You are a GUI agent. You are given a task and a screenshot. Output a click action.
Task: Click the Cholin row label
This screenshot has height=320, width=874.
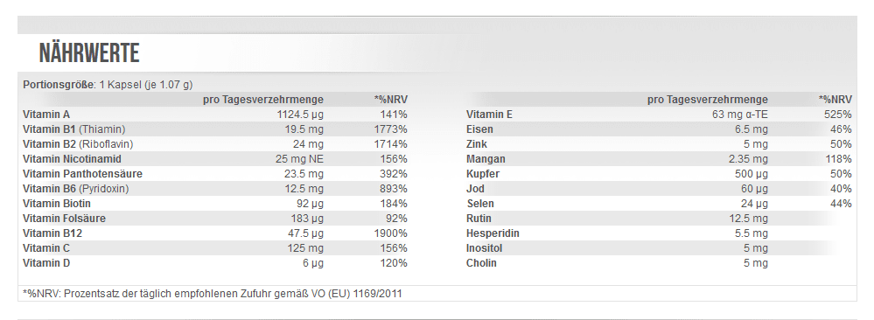tap(481, 262)
